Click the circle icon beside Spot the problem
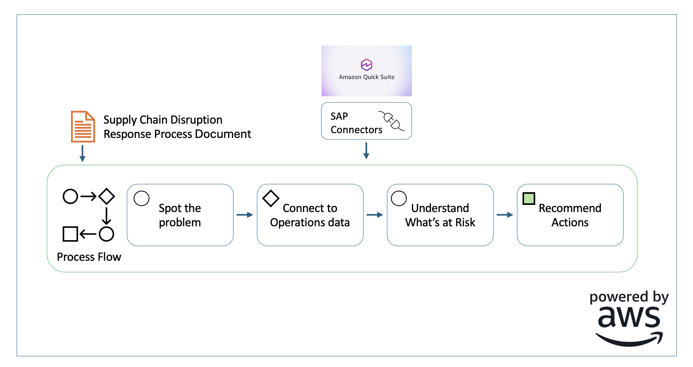The width and height of the screenshot is (693, 367). pos(142,198)
